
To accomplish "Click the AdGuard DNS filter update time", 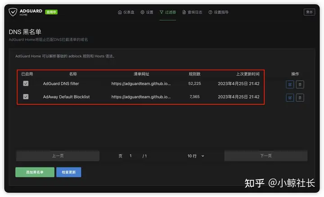I will pos(238,83).
